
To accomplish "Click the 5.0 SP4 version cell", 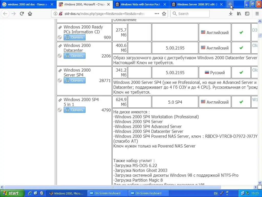I will tap(175, 102).
